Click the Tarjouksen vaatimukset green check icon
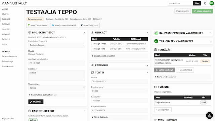The height and width of the screenshot is (121, 215). pyautogui.click(x=156, y=41)
